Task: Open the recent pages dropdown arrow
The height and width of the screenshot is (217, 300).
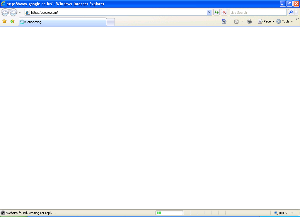Action: 20,13
